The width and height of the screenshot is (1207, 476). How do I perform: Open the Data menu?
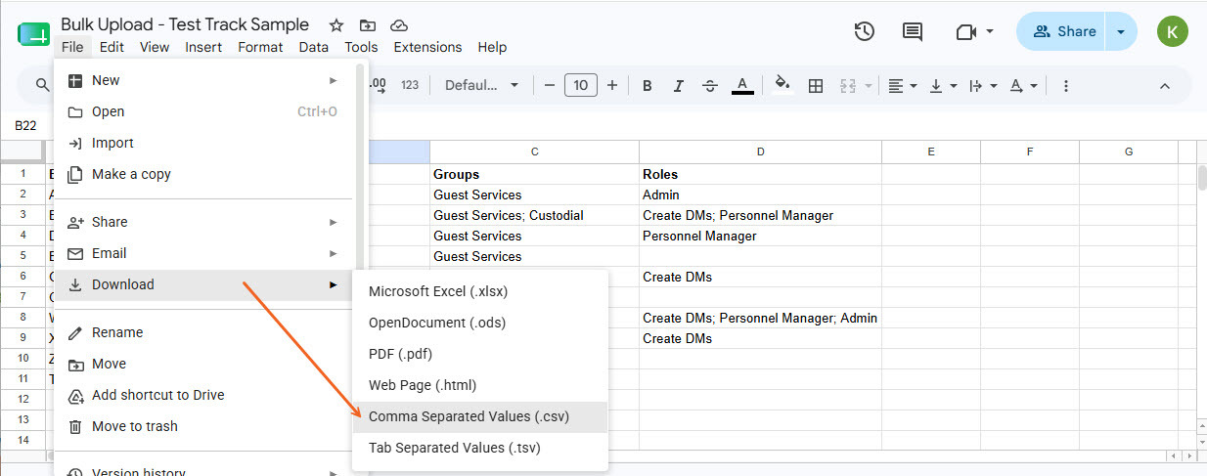[314, 47]
